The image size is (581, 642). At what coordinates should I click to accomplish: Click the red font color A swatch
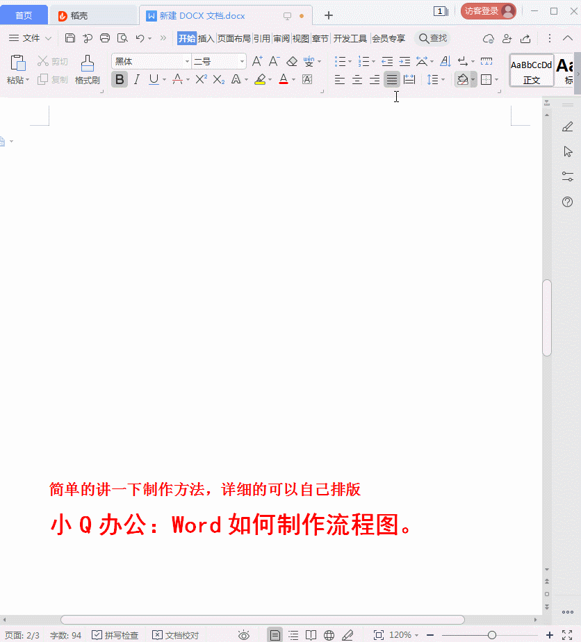coord(284,79)
